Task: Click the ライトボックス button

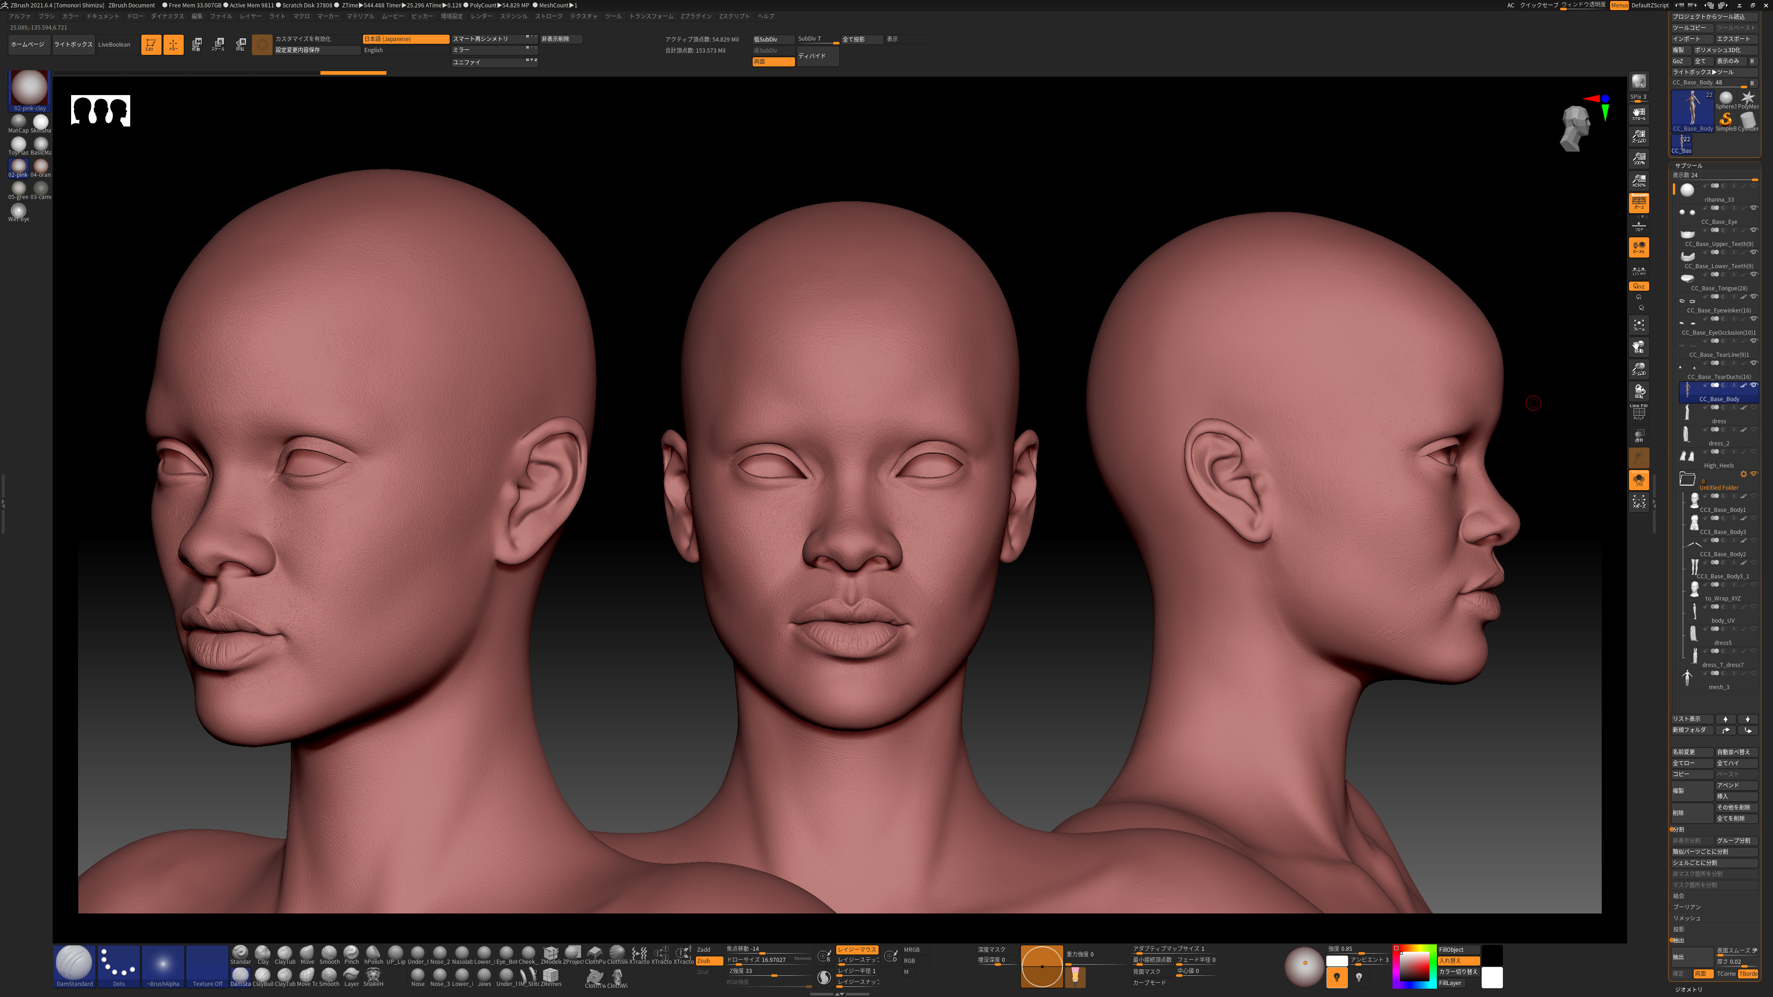Action: point(73,45)
